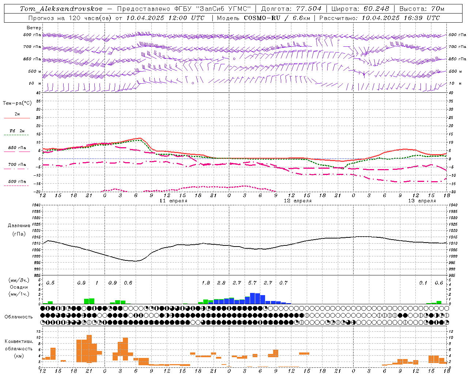Click the 13 апреля date label

[x=422, y=201]
